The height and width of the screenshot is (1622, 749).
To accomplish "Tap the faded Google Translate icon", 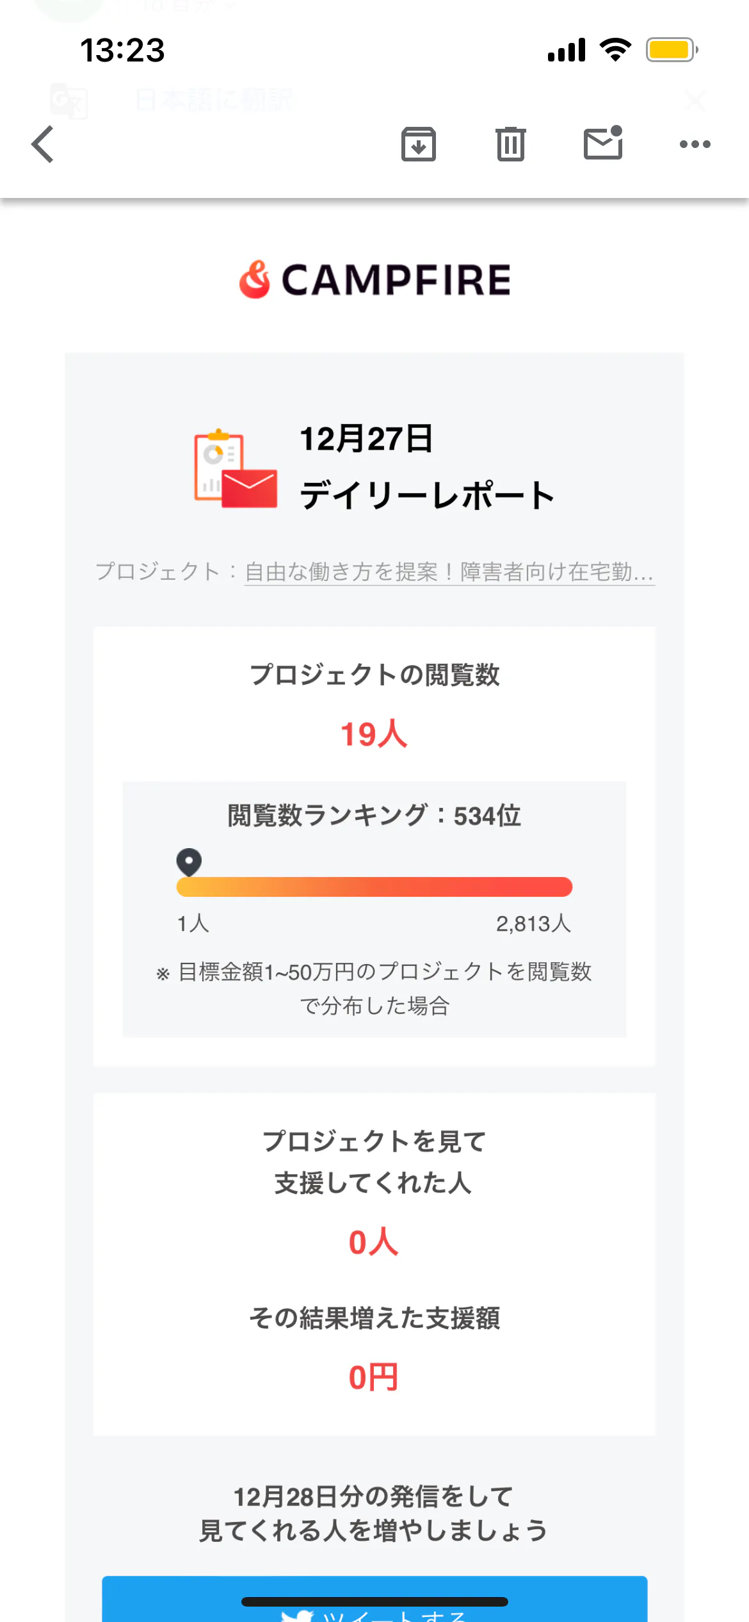I will [x=68, y=101].
